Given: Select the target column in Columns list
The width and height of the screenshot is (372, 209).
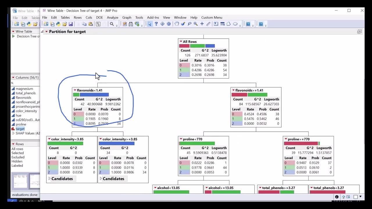Looking at the screenshot, I should pos(20,129).
